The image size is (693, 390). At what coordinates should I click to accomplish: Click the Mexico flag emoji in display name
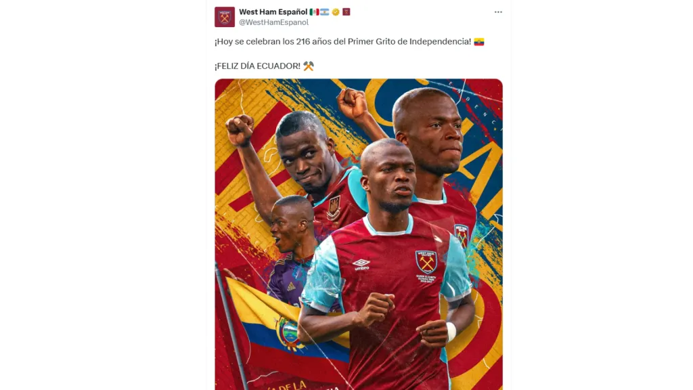(314, 12)
